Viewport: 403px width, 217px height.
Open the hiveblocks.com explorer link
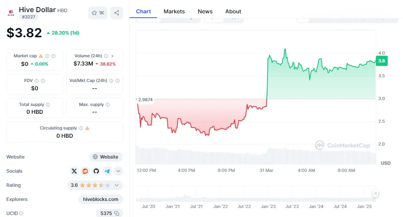click(101, 199)
